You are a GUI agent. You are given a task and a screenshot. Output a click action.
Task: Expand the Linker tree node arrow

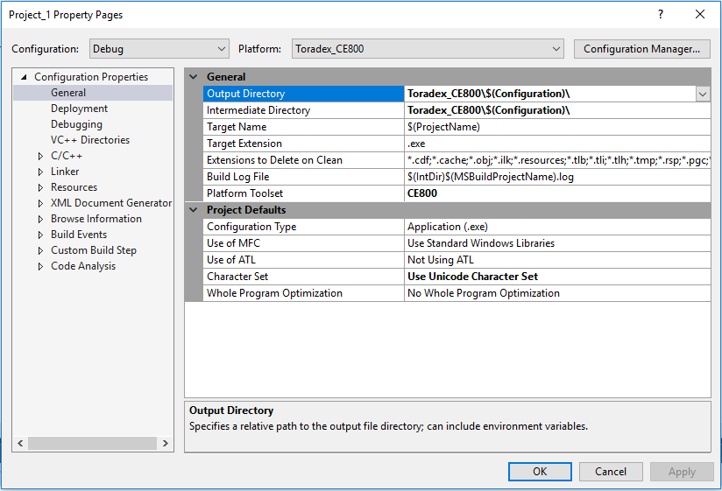pyautogui.click(x=40, y=172)
